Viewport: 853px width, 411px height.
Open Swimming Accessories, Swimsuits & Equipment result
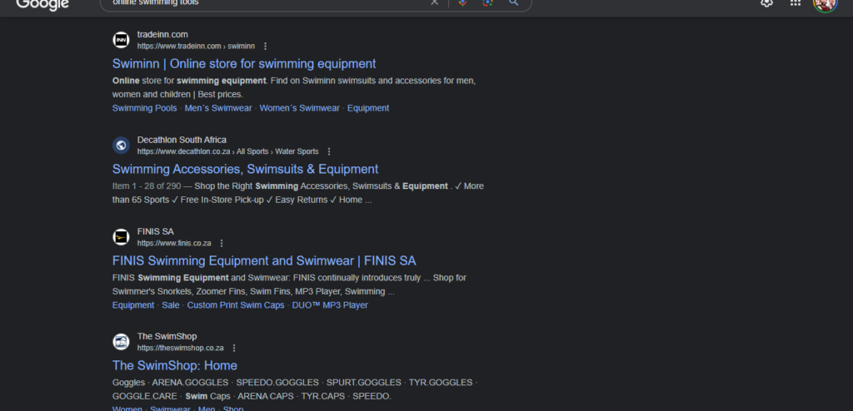click(245, 169)
